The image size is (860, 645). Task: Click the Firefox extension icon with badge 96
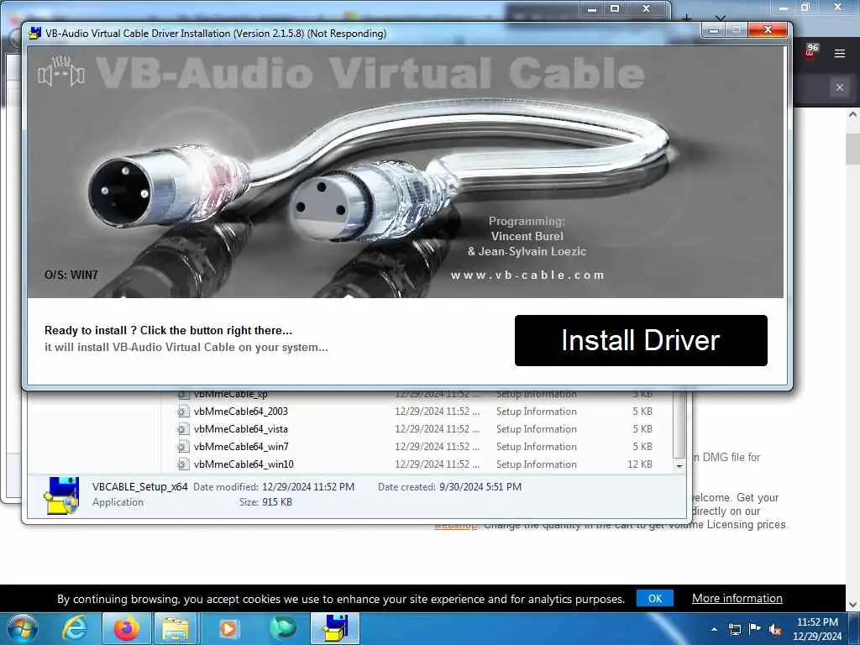[x=810, y=52]
